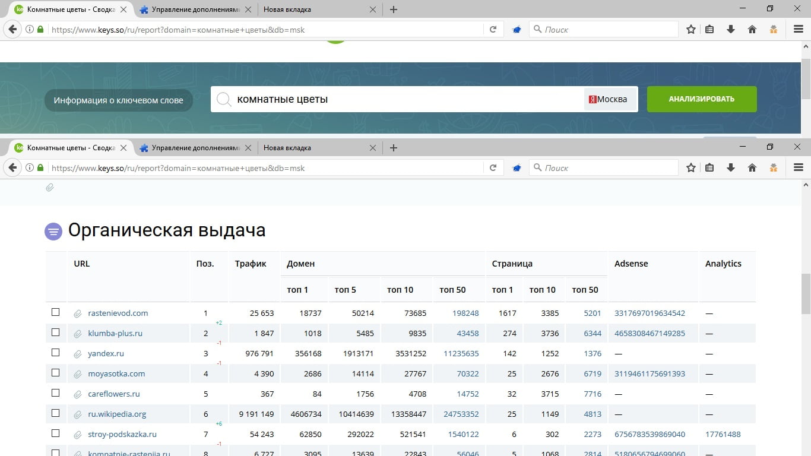This screenshot has width=811, height=456.
Task: Open the hamburger menu in the Органическая выдача window
Action: pyautogui.click(x=799, y=168)
